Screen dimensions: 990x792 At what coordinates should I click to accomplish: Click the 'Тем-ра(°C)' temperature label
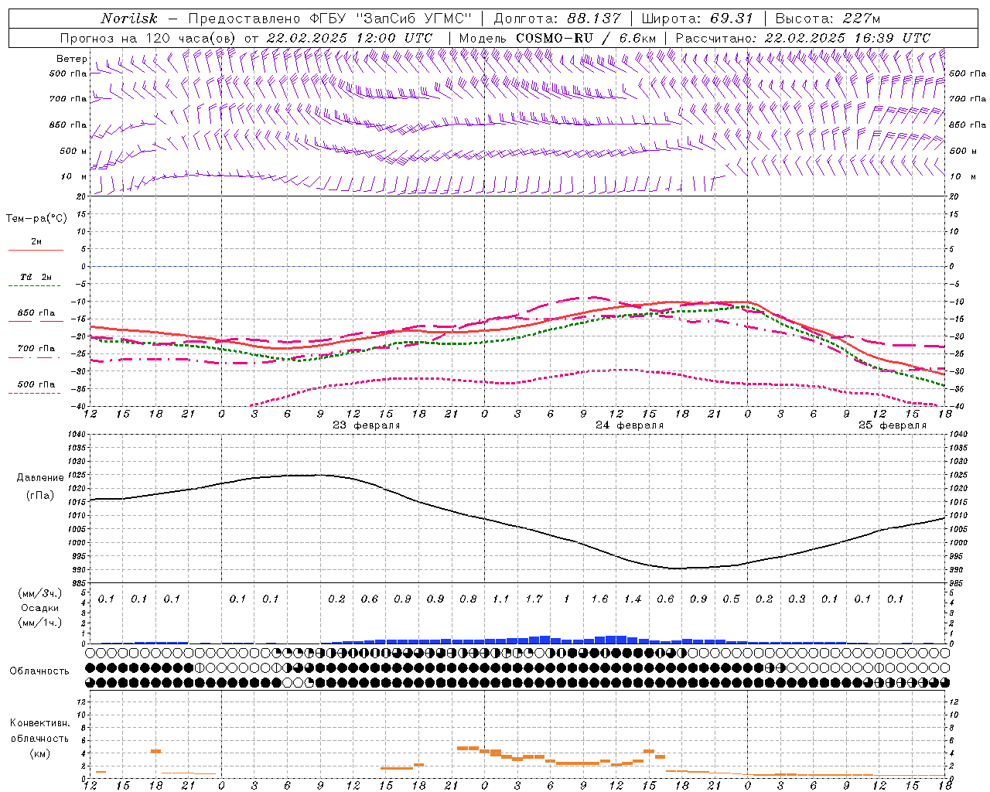36,218
